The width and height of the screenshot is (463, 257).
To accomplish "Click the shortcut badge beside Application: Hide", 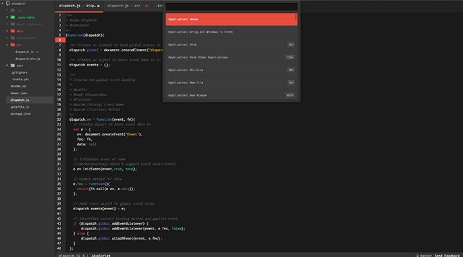I will point(291,45).
